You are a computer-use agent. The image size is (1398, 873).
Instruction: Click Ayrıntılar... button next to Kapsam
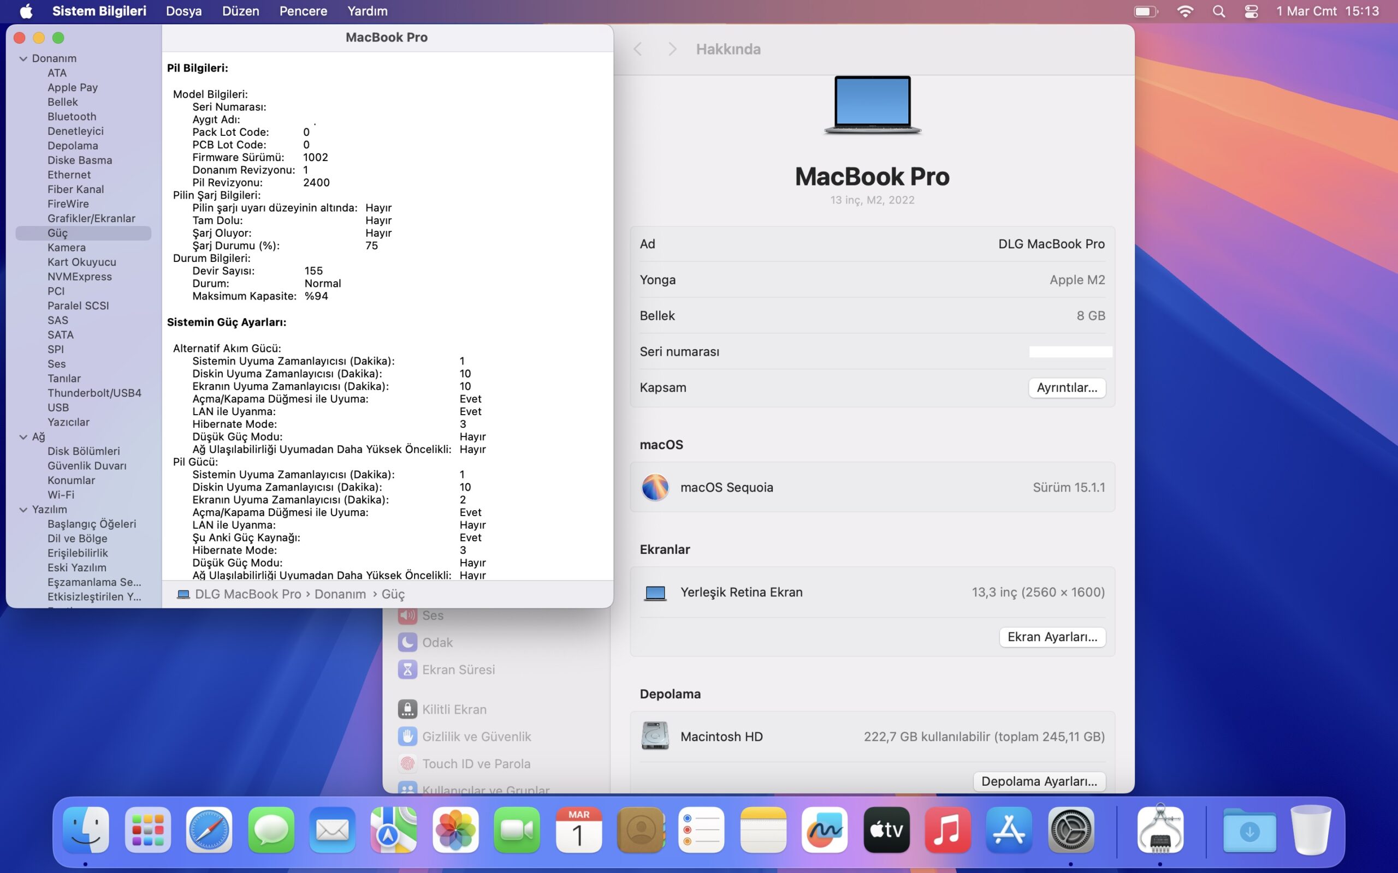coord(1067,387)
